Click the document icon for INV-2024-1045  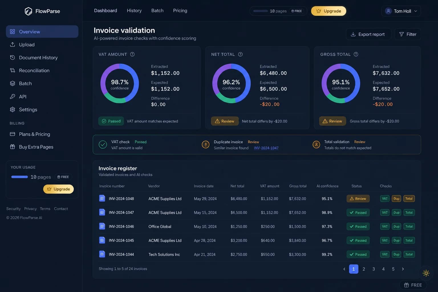(x=102, y=240)
